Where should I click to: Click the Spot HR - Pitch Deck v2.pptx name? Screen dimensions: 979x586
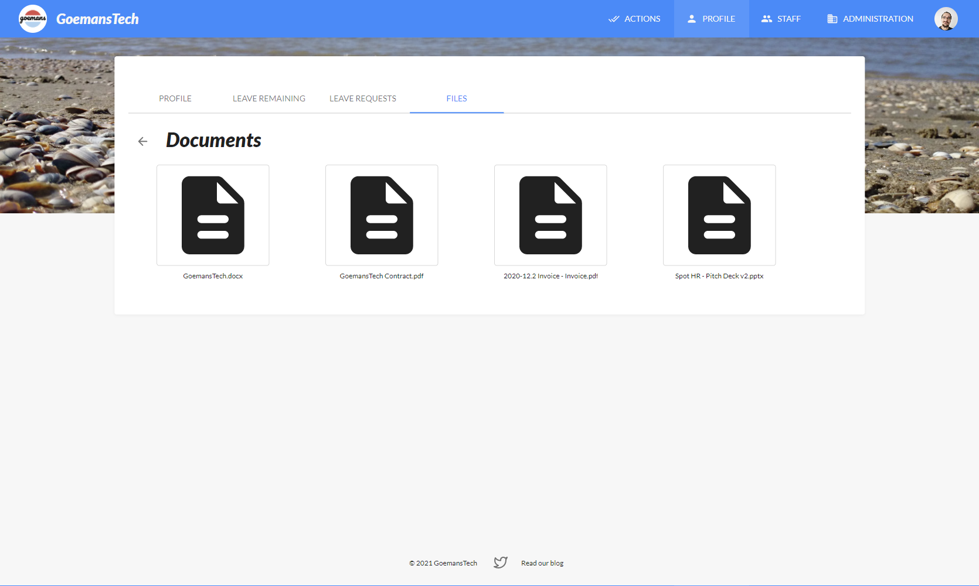coord(719,276)
